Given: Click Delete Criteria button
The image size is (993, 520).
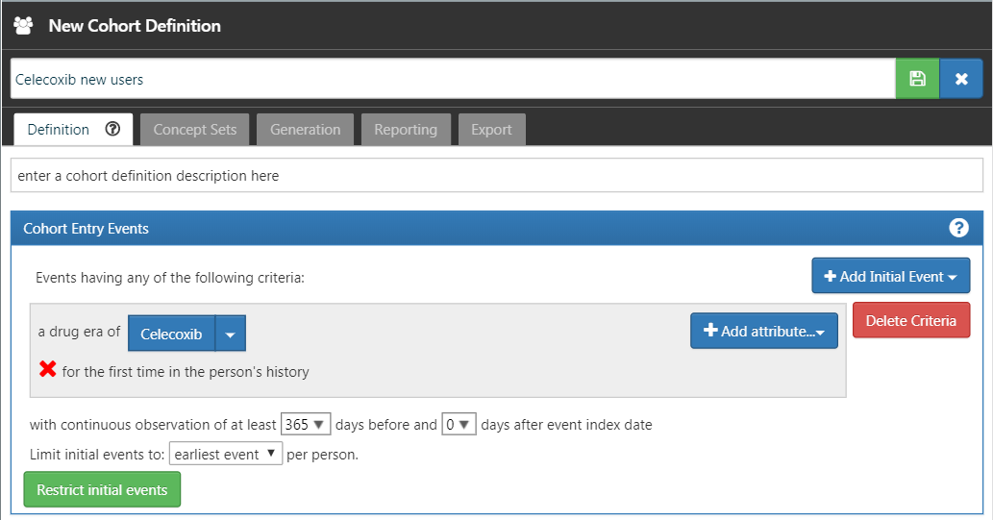Looking at the screenshot, I should click(x=910, y=320).
